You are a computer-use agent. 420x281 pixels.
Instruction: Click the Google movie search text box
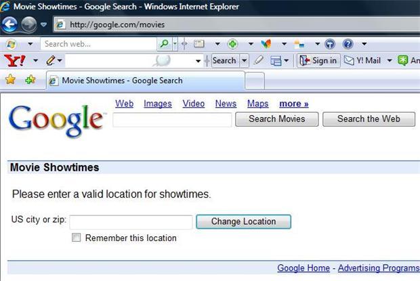click(172, 120)
